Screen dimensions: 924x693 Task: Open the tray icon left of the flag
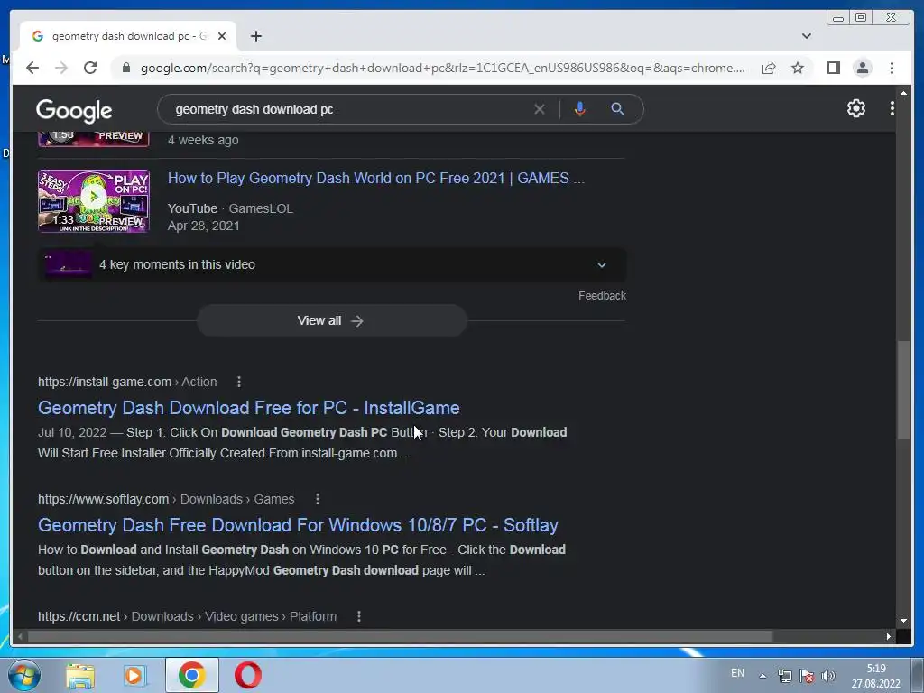[x=784, y=676]
